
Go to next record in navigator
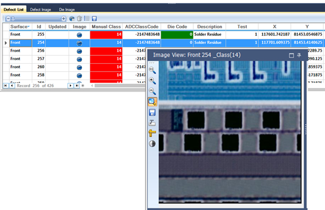click(71, 85)
